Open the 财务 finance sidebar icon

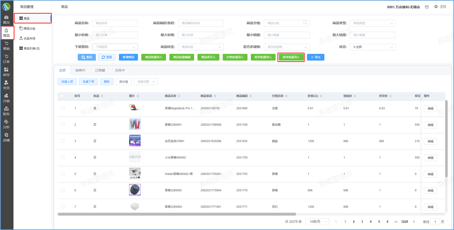tap(6, 111)
